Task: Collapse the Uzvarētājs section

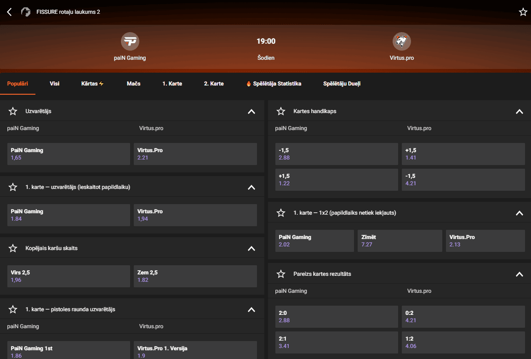Action: [x=251, y=111]
